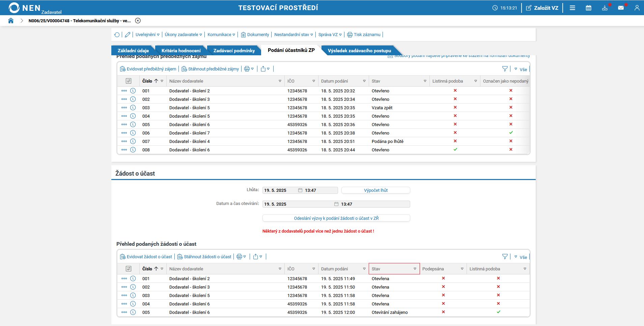Open row actions dots for lower row 002

pyautogui.click(x=124, y=287)
